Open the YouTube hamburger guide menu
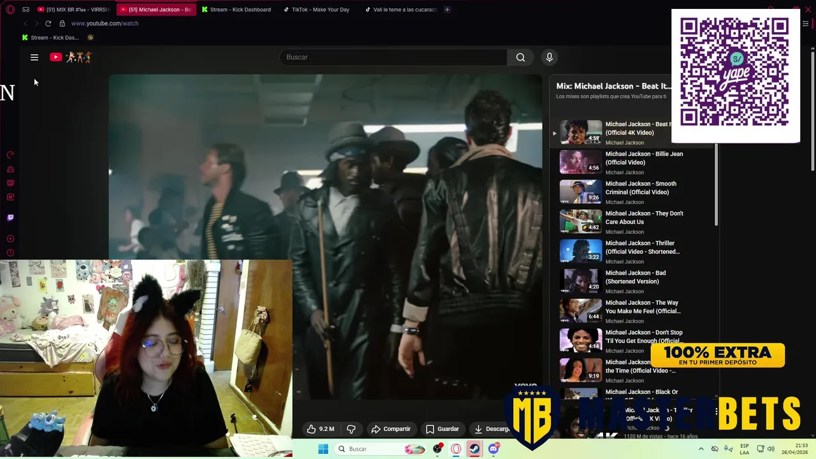Image resolution: width=816 pixels, height=459 pixels. coord(34,57)
